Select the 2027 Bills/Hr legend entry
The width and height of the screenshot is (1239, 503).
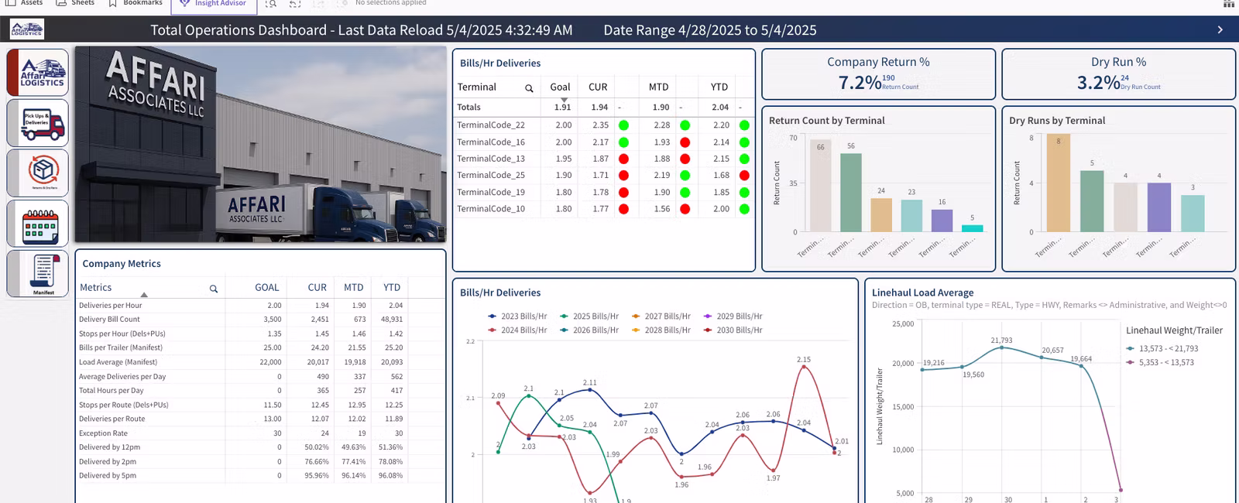pos(661,317)
